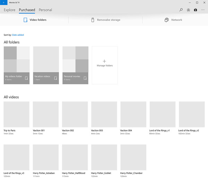
Task: Click the 'Harry Potter_HalfBlood' title text
Action: 73,173
